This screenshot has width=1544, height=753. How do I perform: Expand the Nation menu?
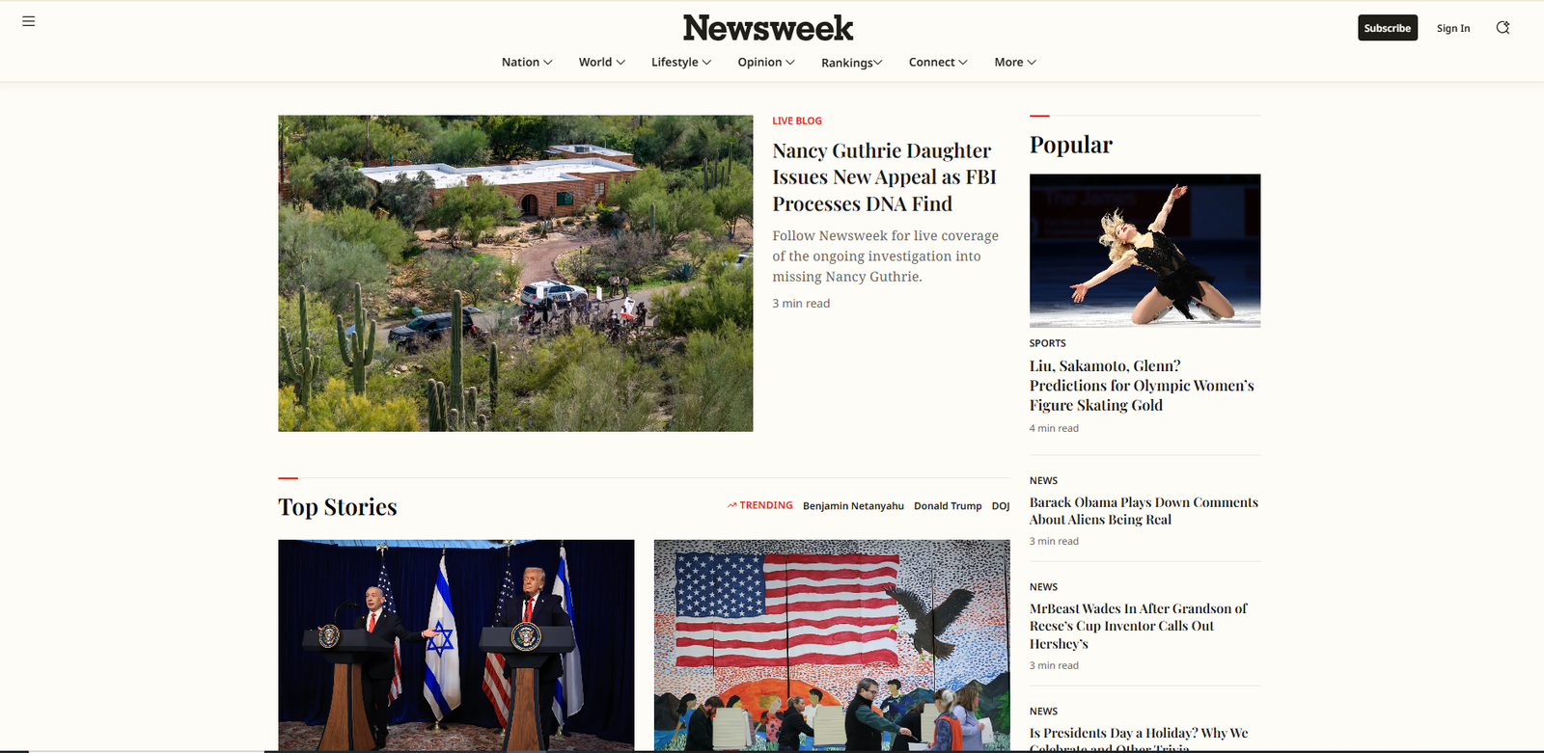[x=527, y=62]
